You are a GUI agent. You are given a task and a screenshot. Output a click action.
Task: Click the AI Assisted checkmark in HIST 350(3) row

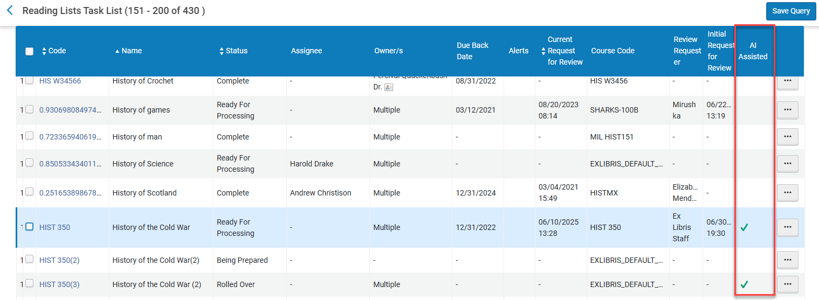pyautogui.click(x=744, y=284)
